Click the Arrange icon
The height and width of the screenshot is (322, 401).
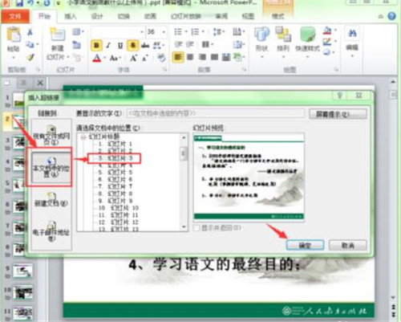(283, 35)
